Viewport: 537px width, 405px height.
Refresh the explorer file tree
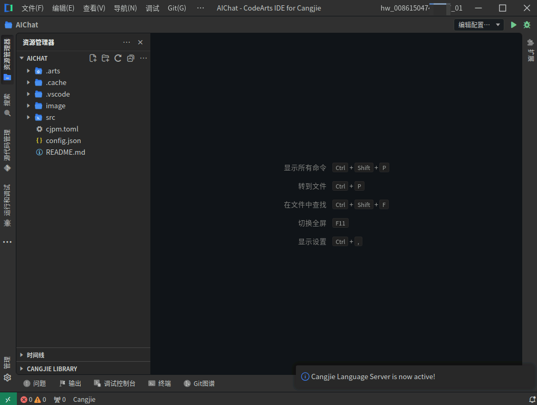point(118,58)
